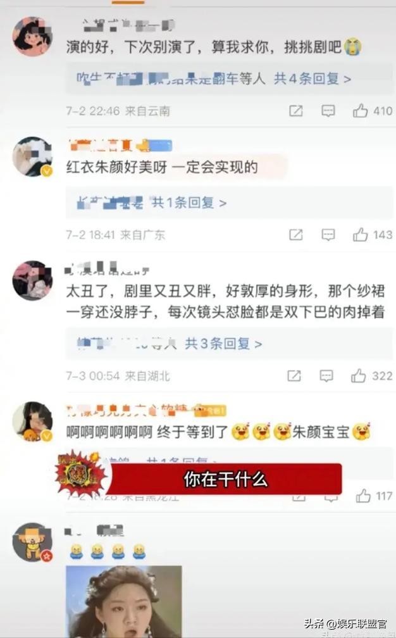Open the attached image in last comment
The image size is (396, 638).
coord(124,602)
